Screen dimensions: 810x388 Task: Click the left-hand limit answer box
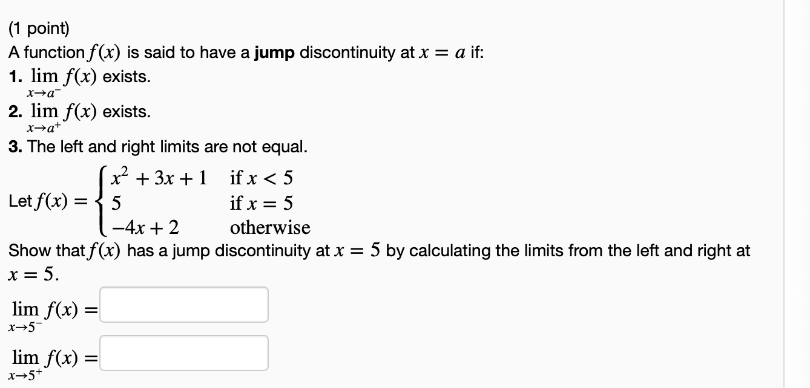pyautogui.click(x=184, y=305)
